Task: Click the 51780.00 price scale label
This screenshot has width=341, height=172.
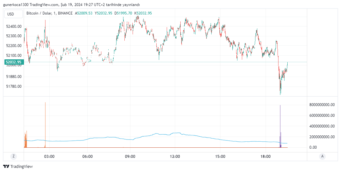Action: [14, 86]
